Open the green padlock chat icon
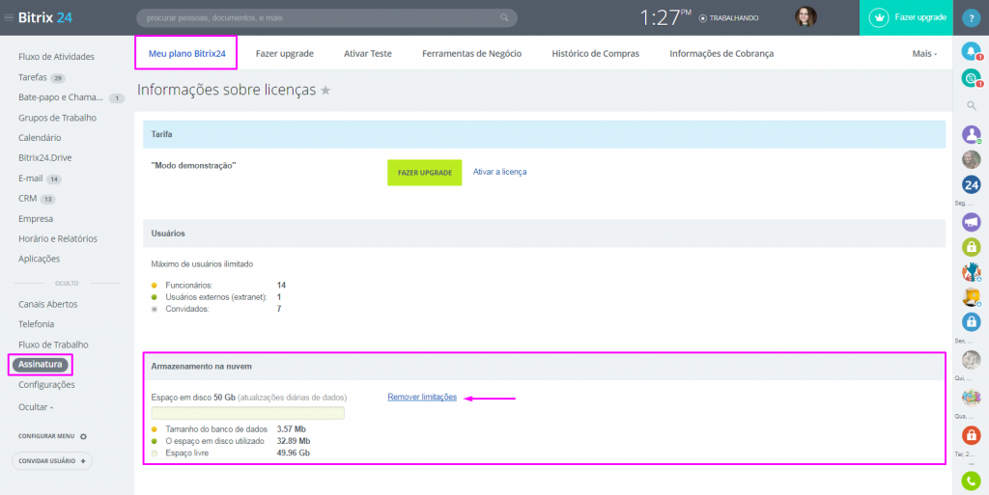The image size is (989, 495). (972, 247)
